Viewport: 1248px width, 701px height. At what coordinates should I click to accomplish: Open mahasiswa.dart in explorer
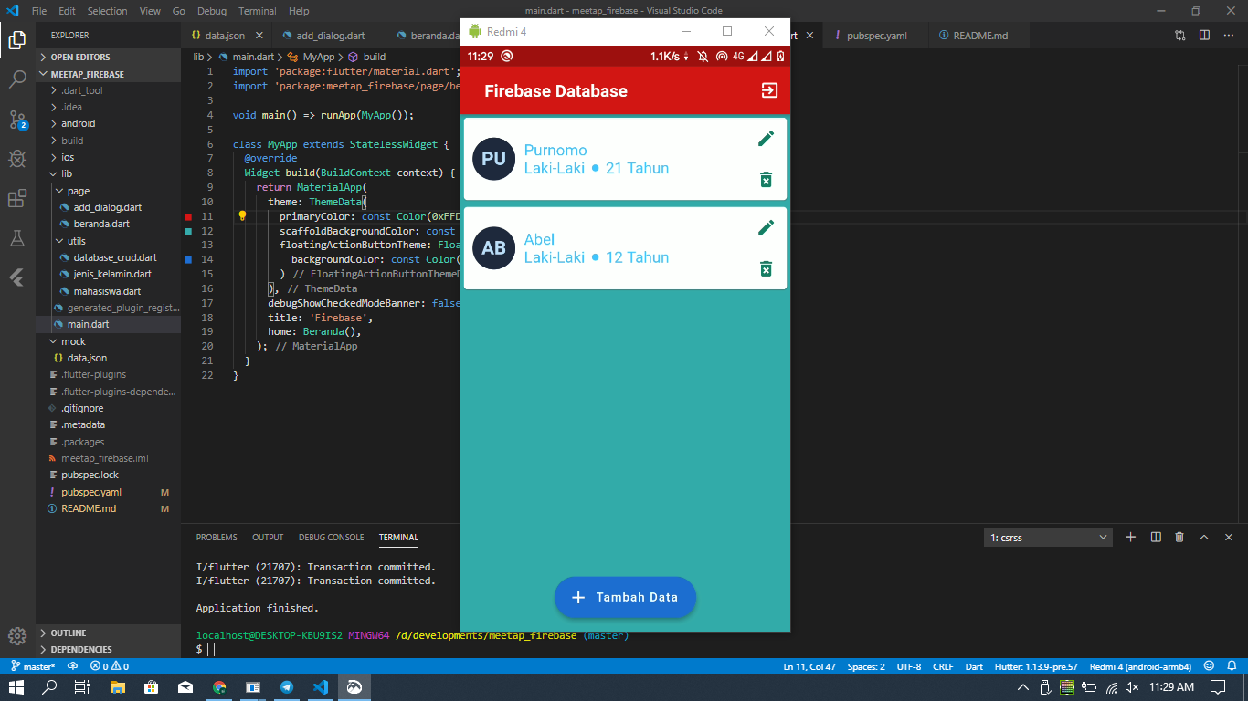click(108, 291)
